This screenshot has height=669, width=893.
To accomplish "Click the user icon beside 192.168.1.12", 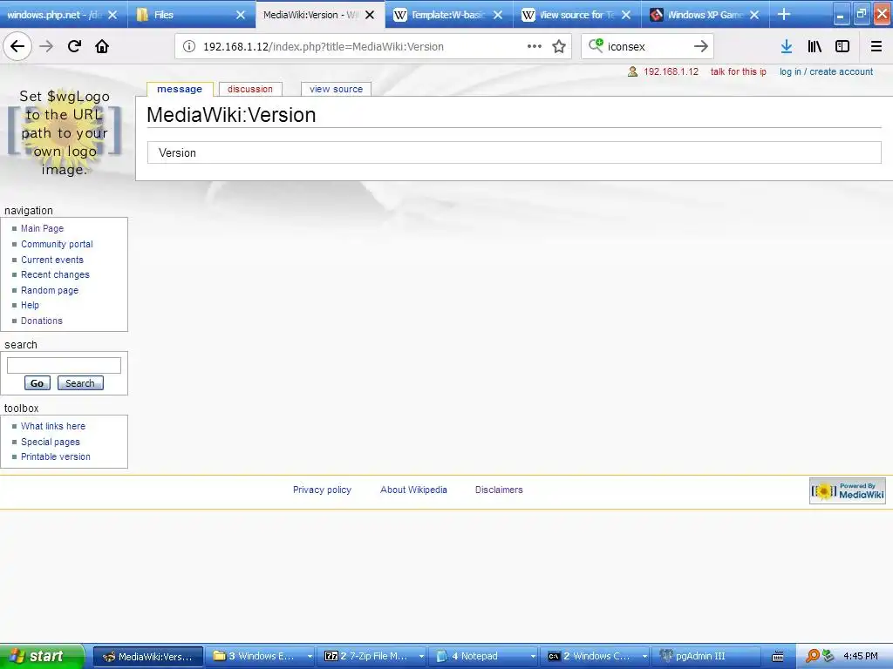I will [x=632, y=71].
